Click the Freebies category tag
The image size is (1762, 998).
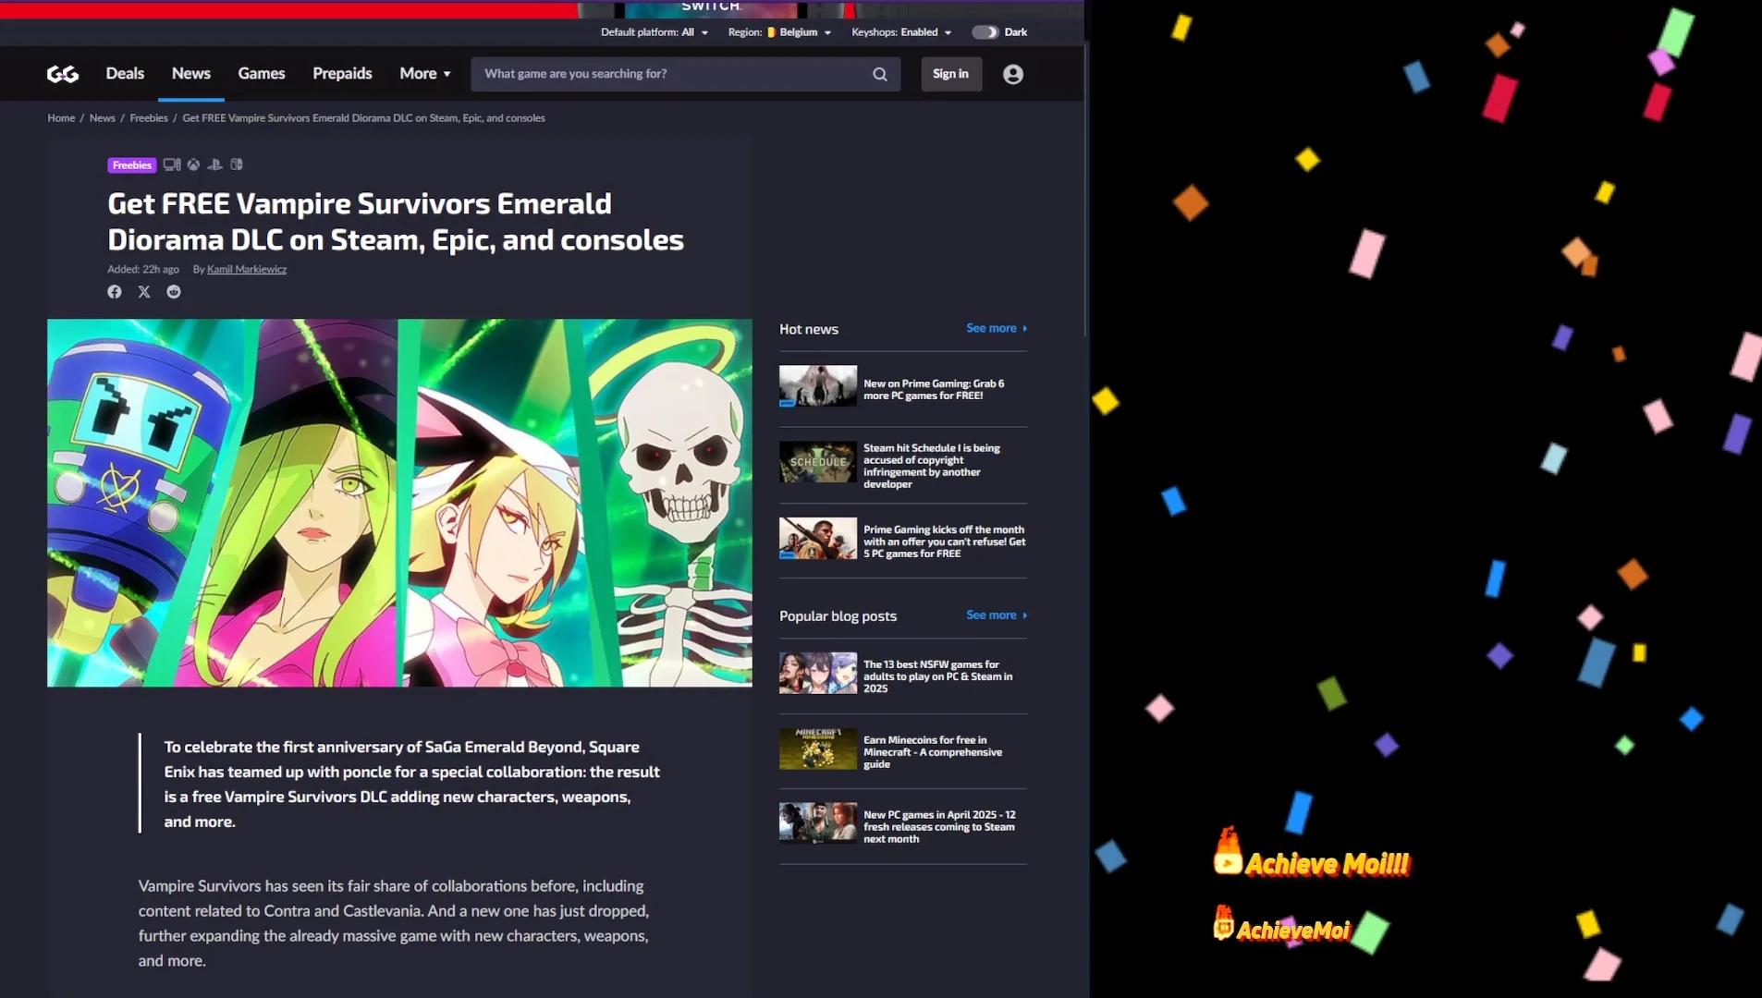[x=132, y=165]
